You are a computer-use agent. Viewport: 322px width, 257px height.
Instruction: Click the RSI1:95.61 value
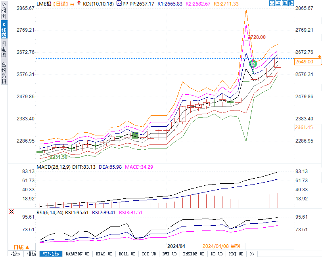click(x=77, y=213)
